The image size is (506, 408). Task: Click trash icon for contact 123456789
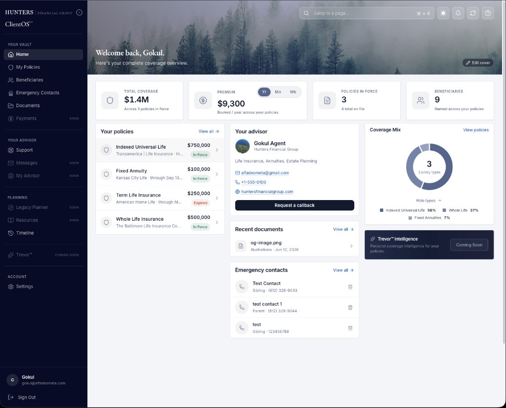[x=350, y=328]
